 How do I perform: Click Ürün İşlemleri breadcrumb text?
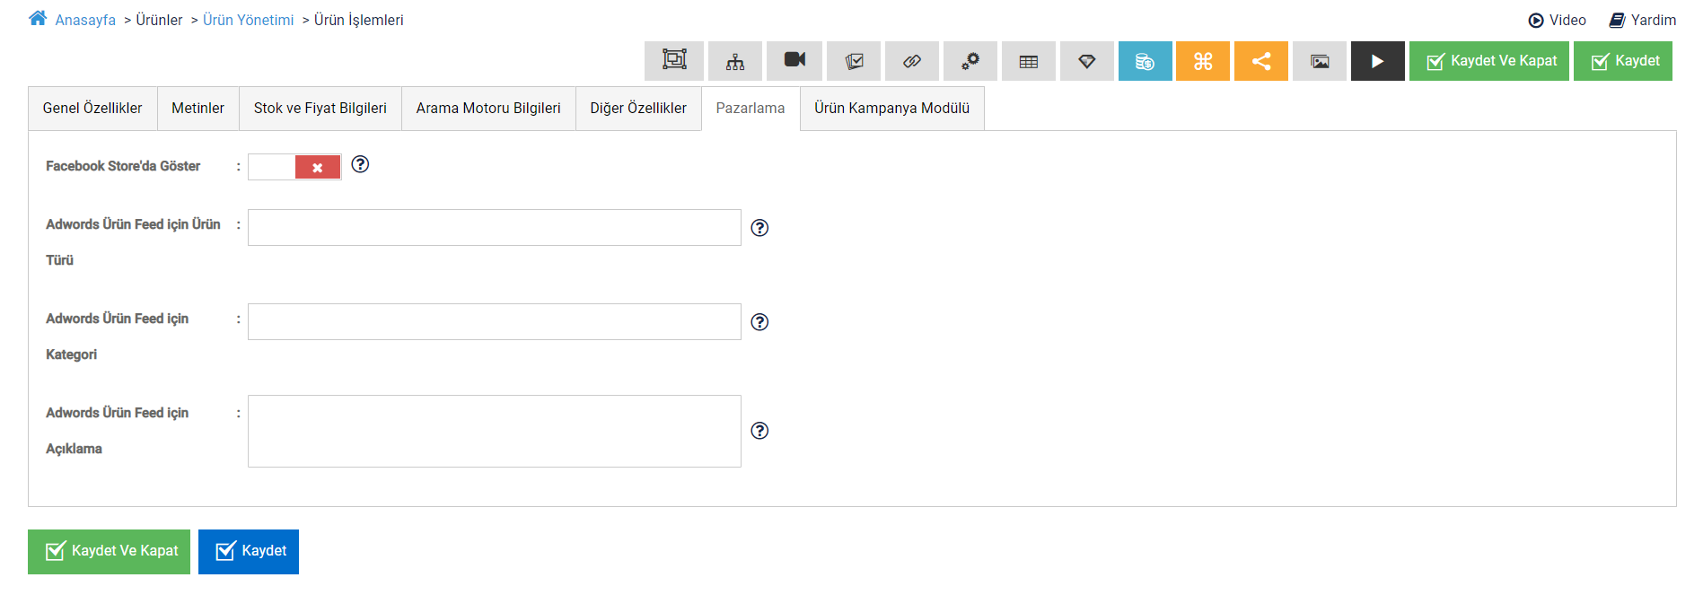point(359,20)
